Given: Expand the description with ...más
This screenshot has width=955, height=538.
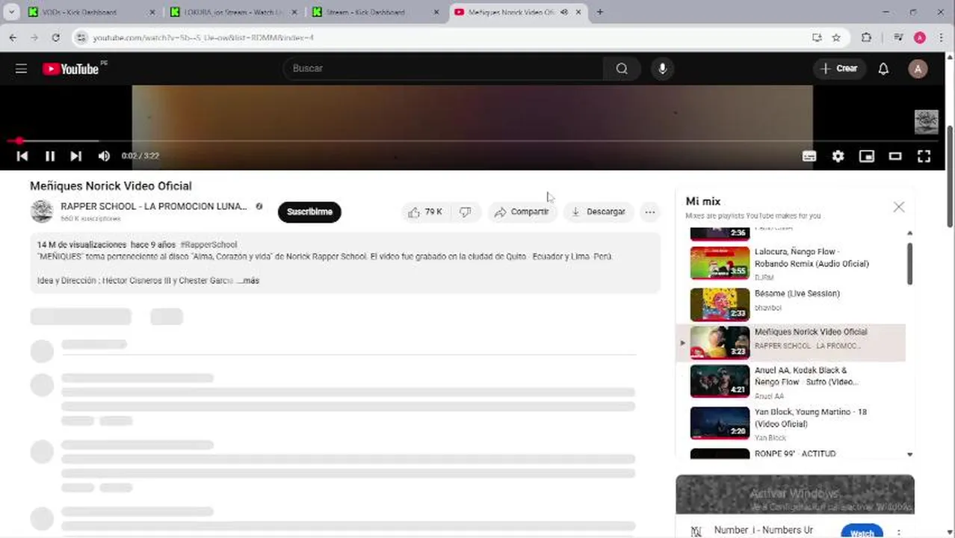Looking at the screenshot, I should pos(248,281).
